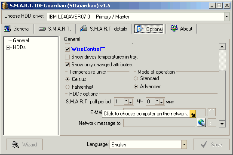Screen dimensions: 233x155
Task: Select the Options tab
Action: (149, 29)
